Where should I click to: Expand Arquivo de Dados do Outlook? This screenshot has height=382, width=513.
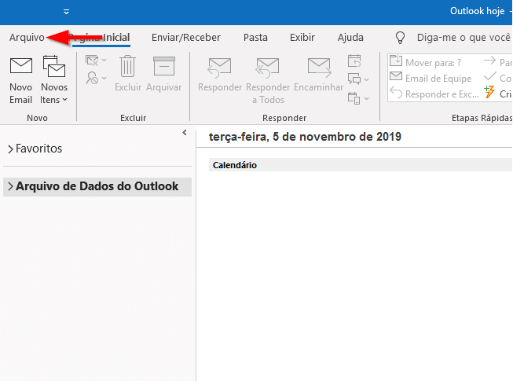pyautogui.click(x=10, y=186)
